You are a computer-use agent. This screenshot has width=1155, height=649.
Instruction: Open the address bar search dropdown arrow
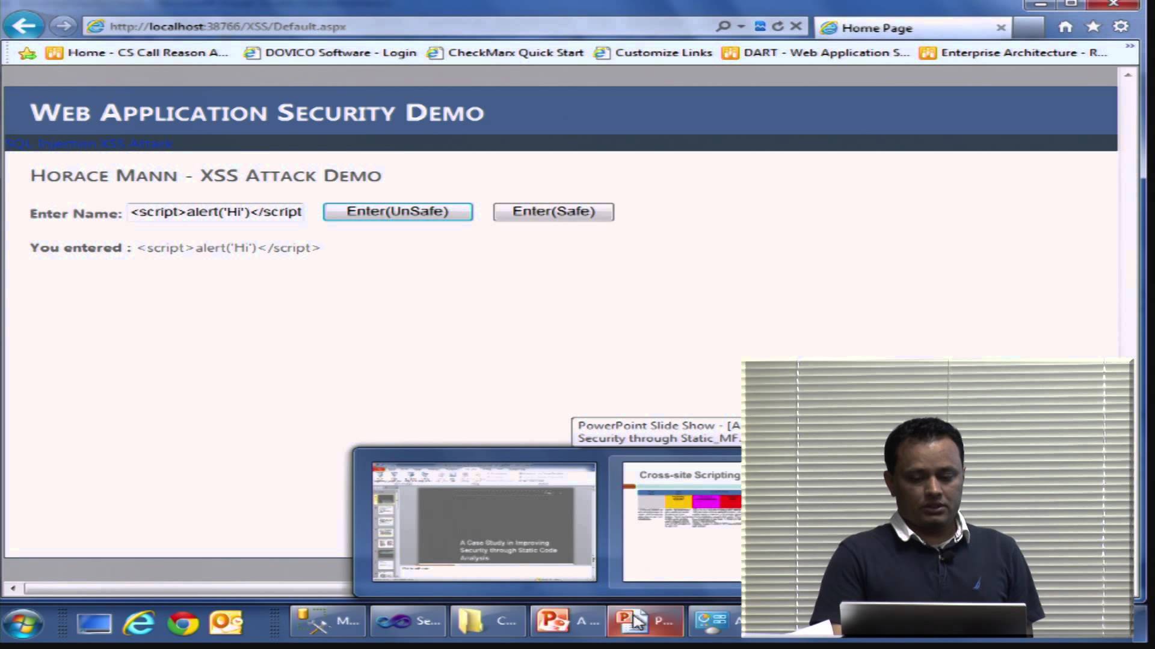741,26
